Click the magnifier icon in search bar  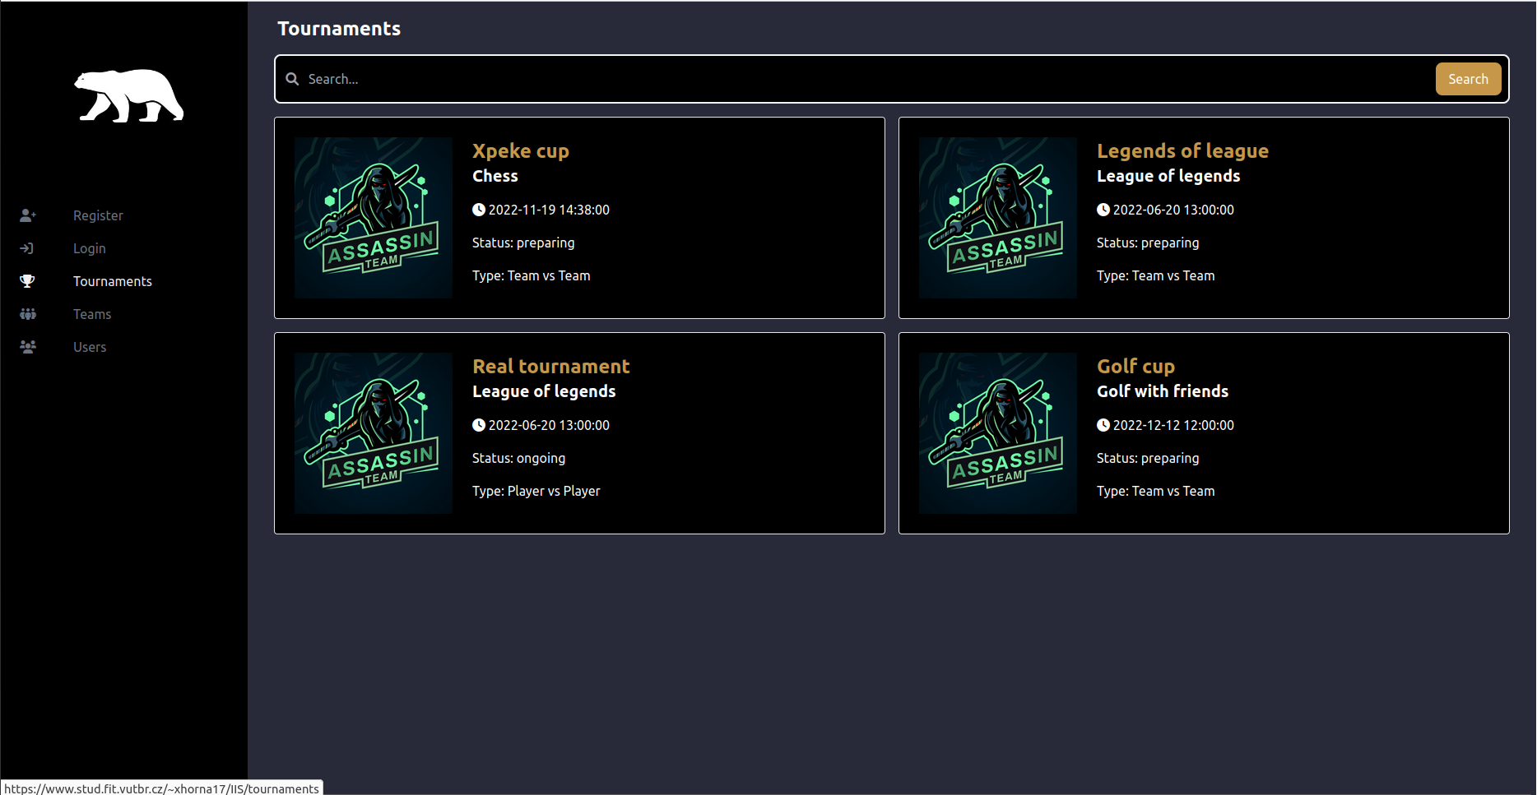[x=292, y=79]
